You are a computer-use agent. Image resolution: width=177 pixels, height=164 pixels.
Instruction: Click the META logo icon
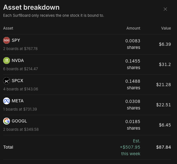coord(7,101)
